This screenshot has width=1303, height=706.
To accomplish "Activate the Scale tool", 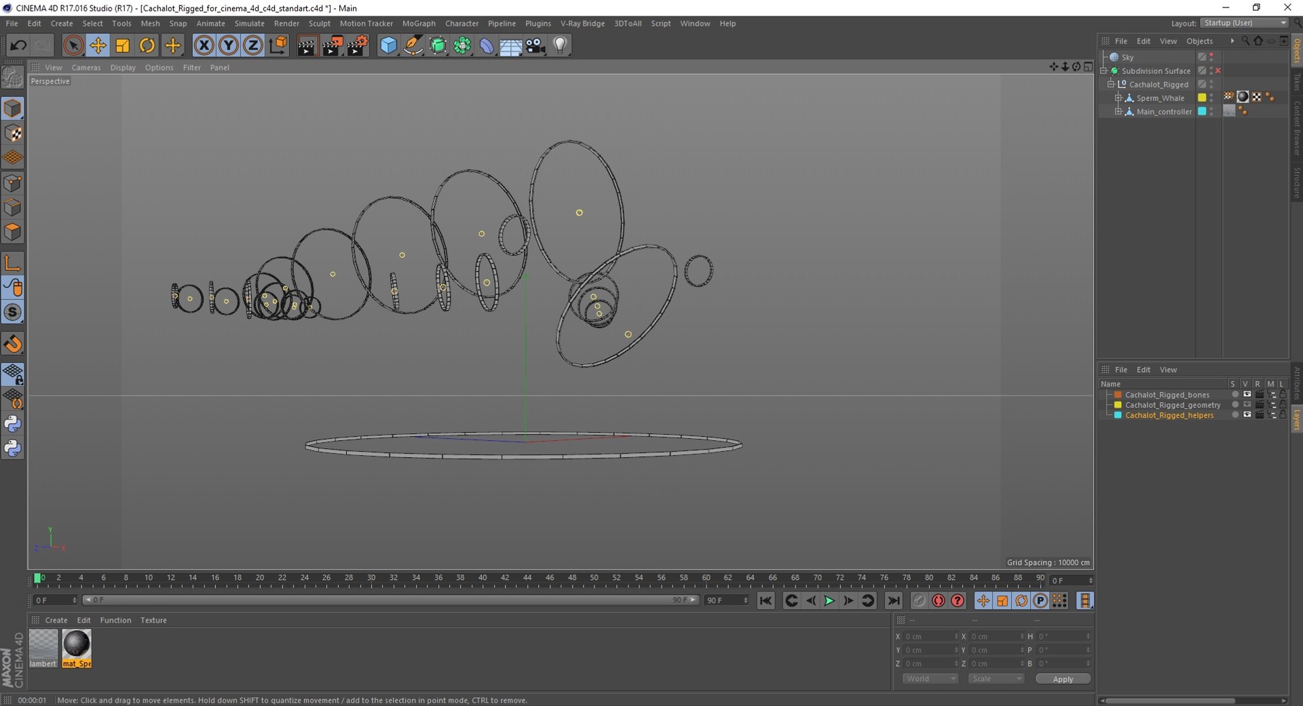I will click(122, 45).
